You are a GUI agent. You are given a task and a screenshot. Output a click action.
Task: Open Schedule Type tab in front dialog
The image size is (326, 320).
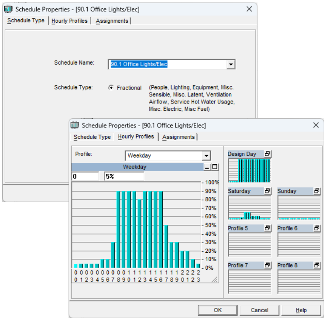(92, 137)
